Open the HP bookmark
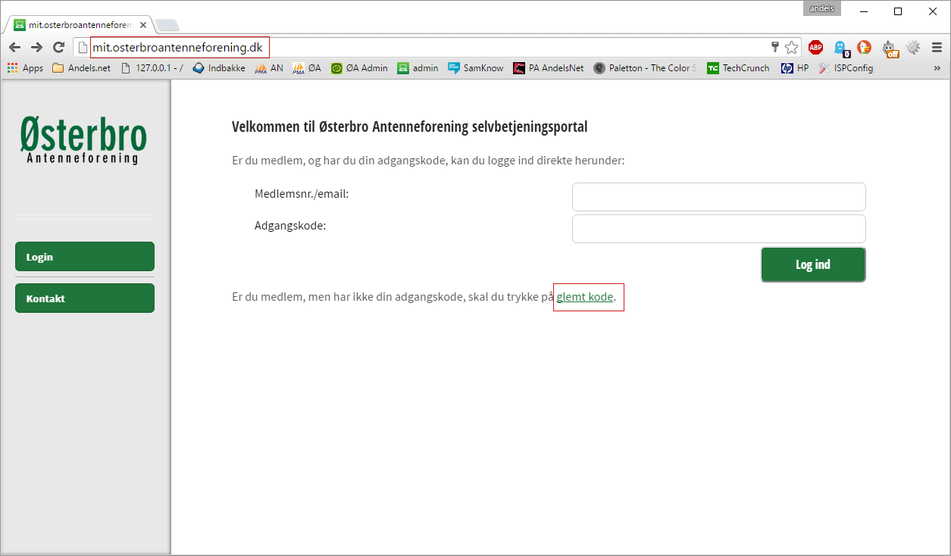 pos(795,68)
